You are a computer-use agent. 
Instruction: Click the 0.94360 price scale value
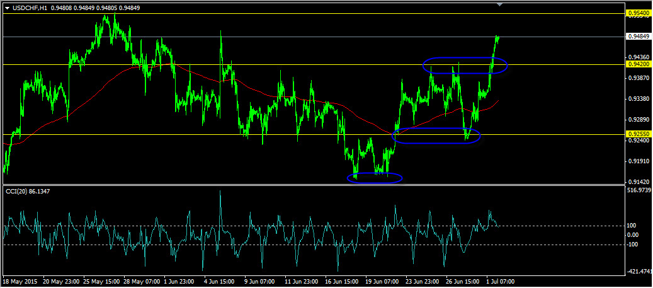coord(638,57)
